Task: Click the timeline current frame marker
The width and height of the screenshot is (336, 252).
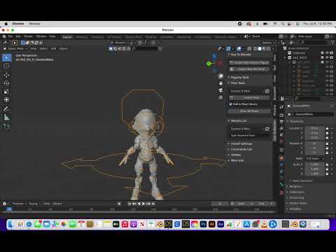Action: [x=9, y=209]
